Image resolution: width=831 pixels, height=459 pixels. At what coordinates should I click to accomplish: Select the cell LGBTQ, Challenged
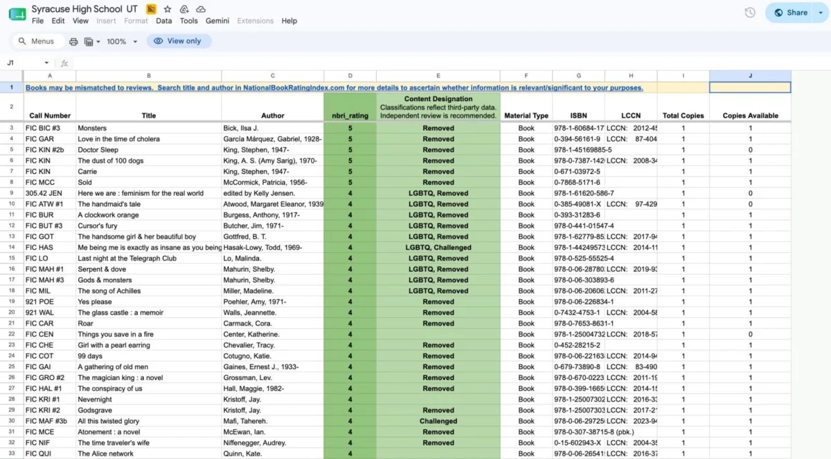438,247
